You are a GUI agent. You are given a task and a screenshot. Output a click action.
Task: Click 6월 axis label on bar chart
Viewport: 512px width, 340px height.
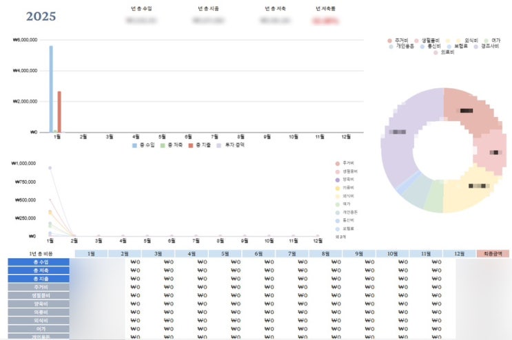[188, 136]
